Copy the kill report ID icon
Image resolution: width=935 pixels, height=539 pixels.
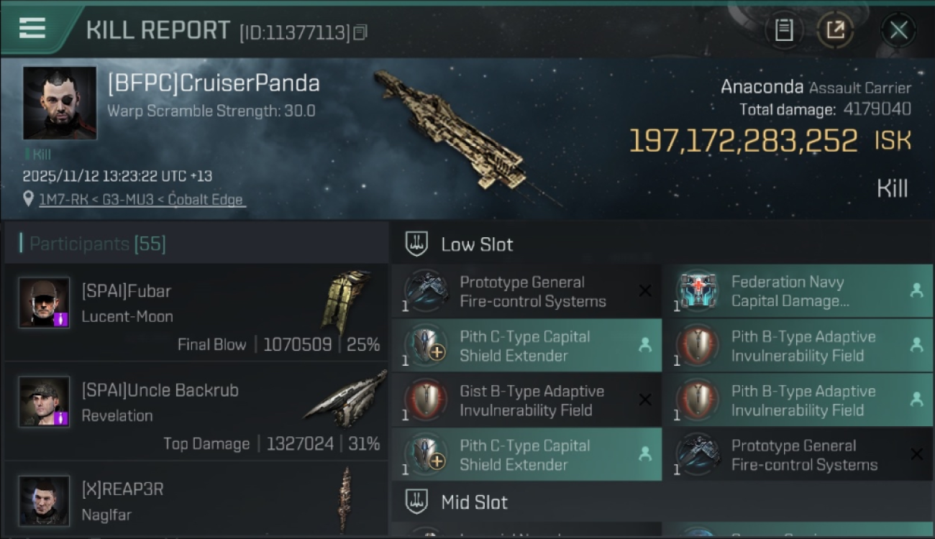tap(360, 32)
